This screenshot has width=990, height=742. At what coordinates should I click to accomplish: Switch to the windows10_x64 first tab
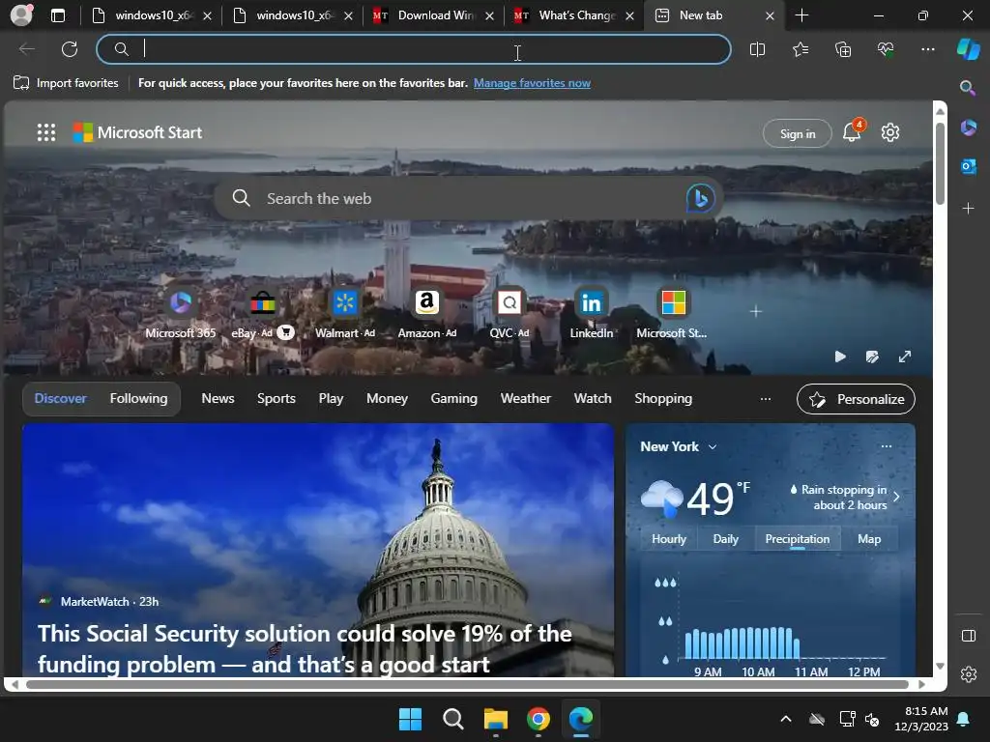point(152,15)
